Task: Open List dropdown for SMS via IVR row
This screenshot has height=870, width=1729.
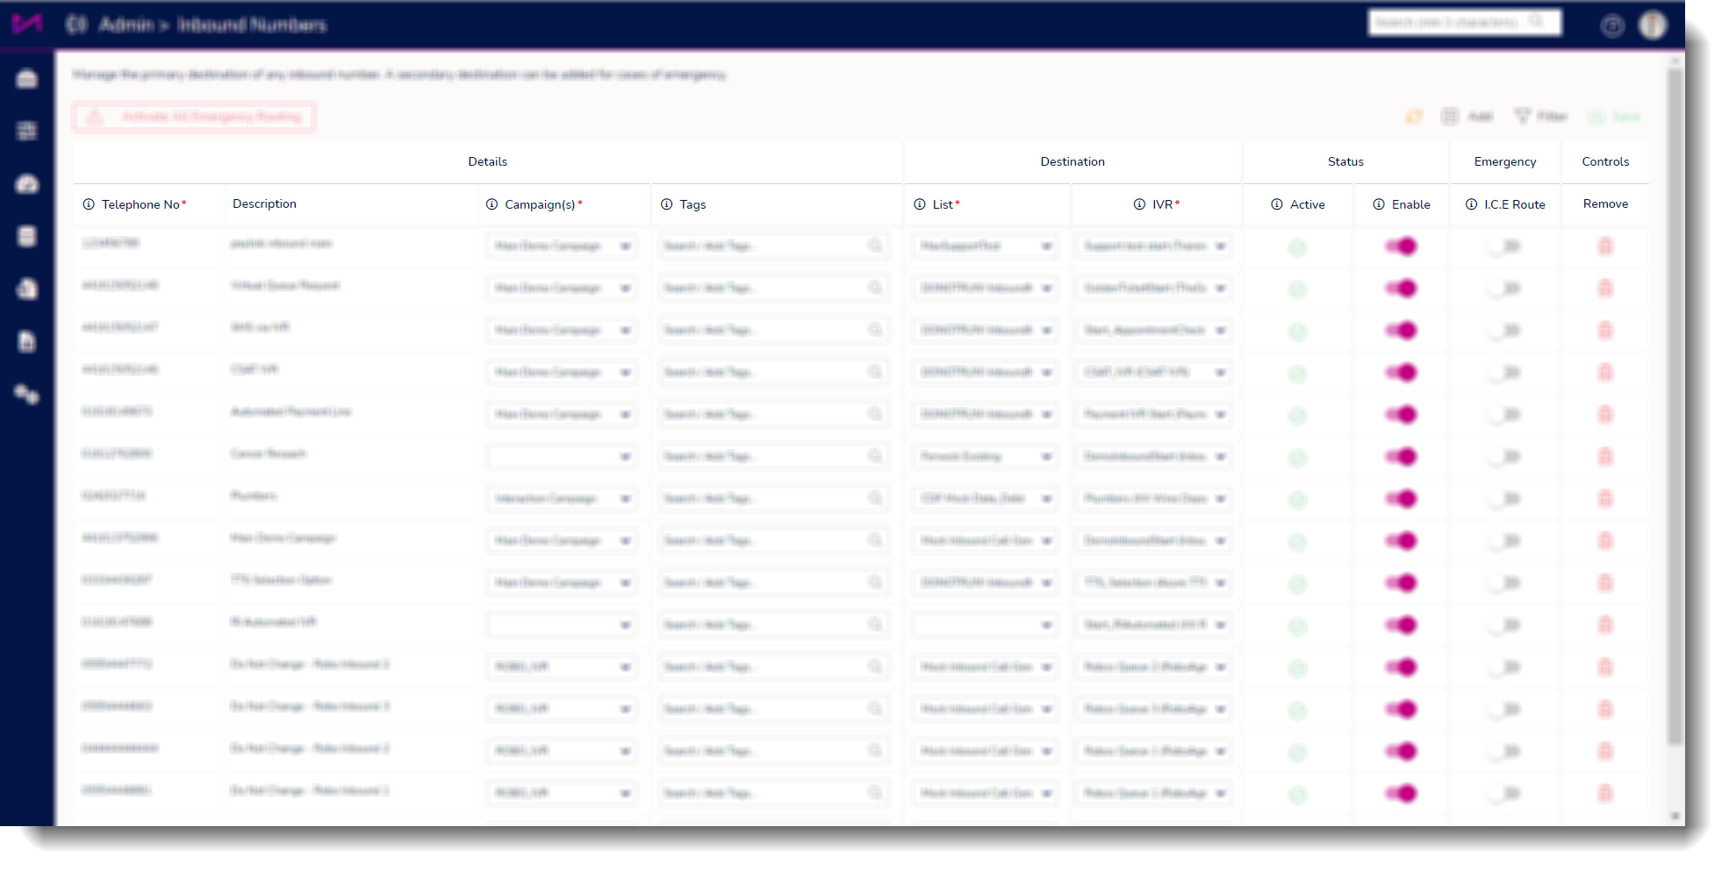Action: 985,331
